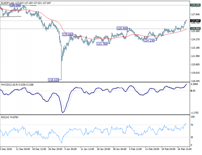Select the 123.780 support price label

102,44
